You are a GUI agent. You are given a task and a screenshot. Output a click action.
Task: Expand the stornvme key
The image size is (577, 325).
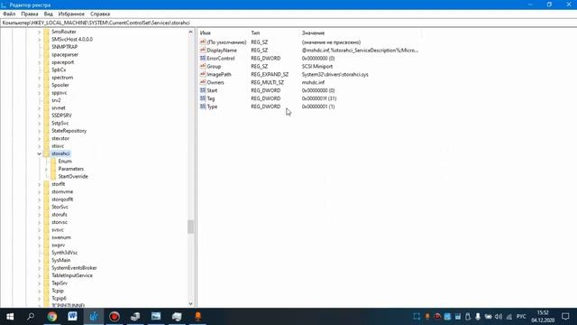40,191
